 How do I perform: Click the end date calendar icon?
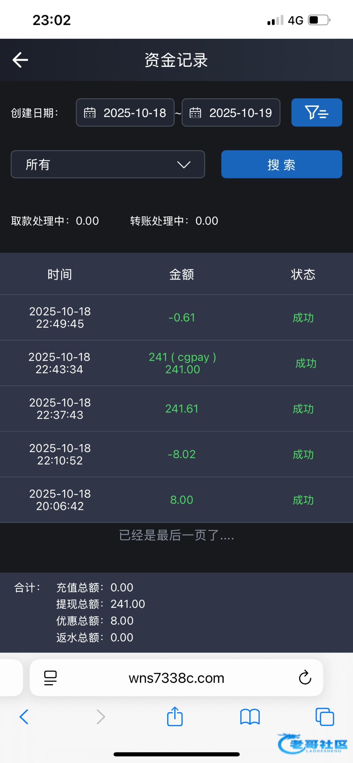[195, 113]
